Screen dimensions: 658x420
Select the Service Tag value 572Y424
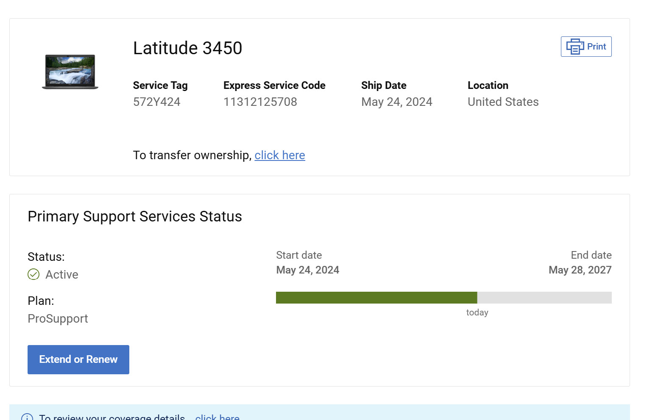[157, 102]
